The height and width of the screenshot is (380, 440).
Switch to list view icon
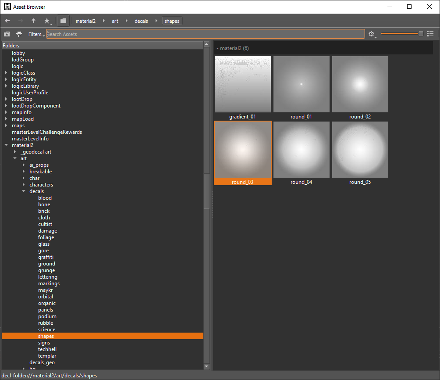point(430,34)
